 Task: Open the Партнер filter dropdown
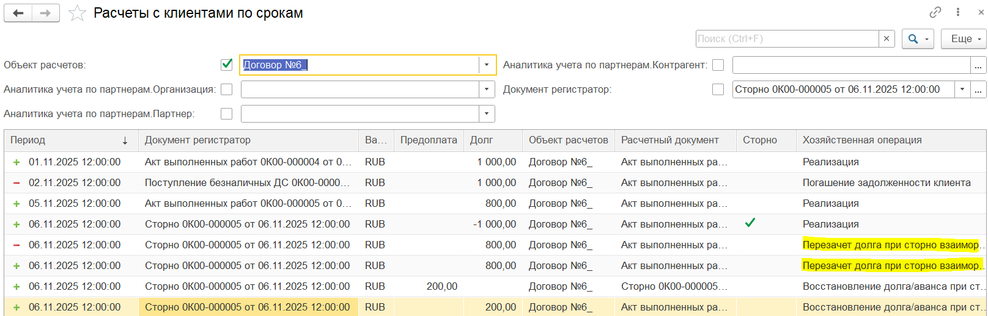tap(487, 113)
